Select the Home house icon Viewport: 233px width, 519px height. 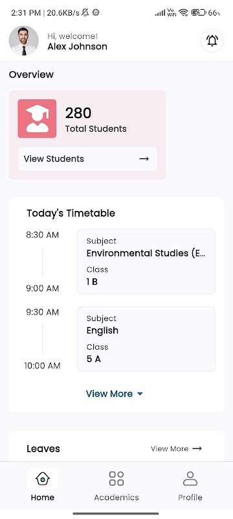[43, 479]
